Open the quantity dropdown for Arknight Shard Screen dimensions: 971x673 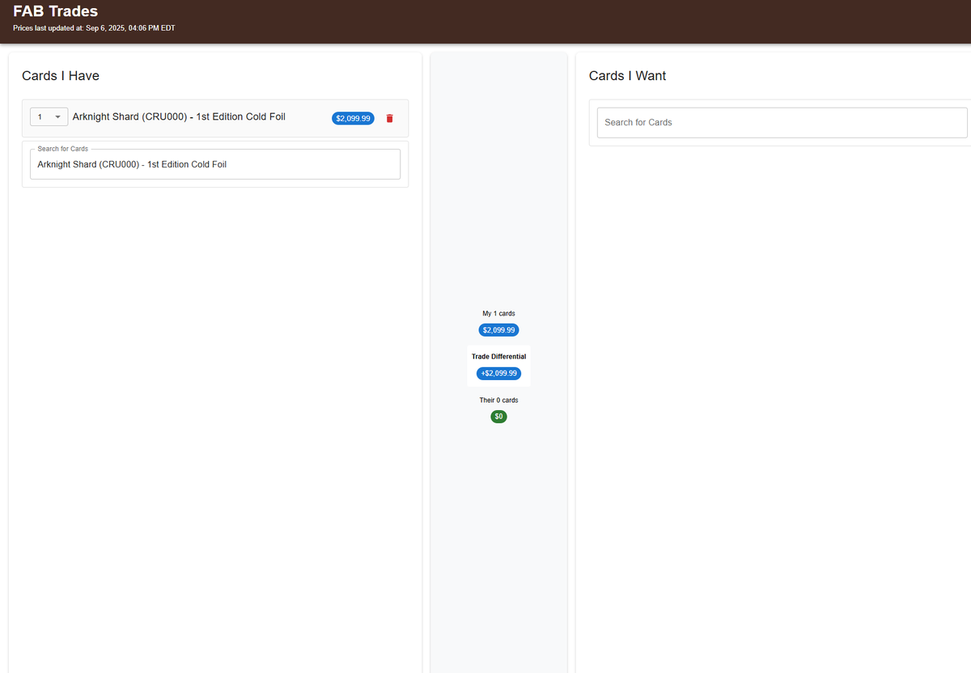coord(49,116)
